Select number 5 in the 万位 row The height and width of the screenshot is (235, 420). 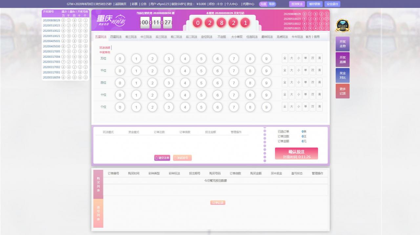click(x=201, y=59)
